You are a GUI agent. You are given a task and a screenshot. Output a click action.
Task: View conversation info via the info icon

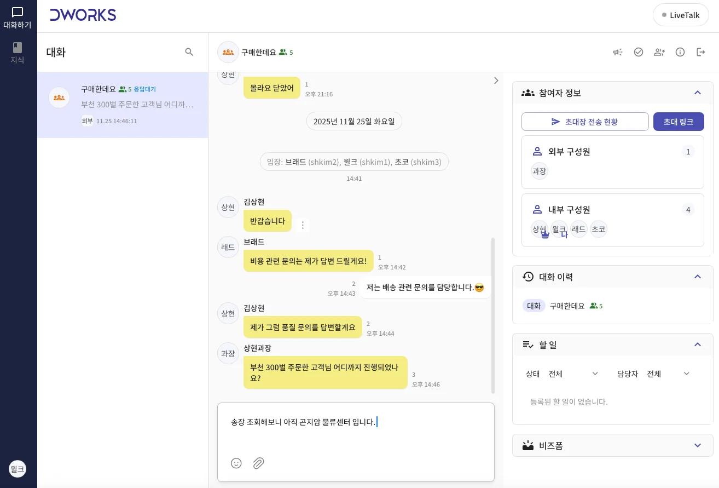tap(680, 52)
